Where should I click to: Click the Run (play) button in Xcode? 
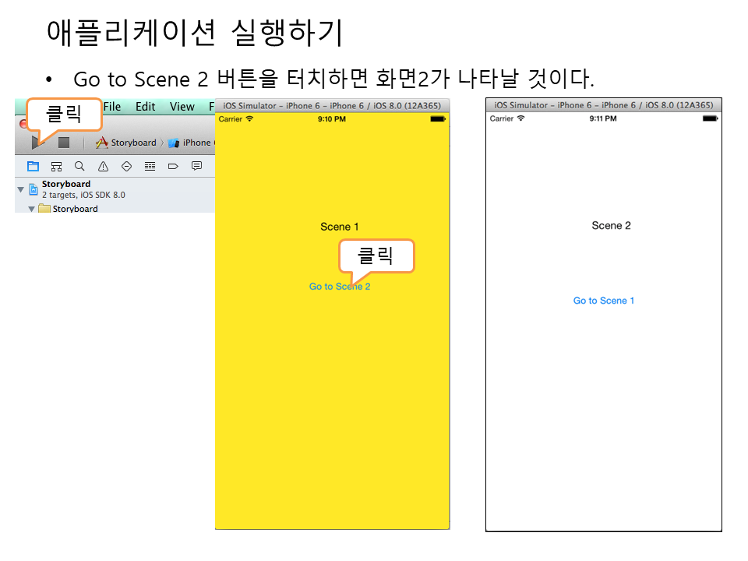[36, 143]
